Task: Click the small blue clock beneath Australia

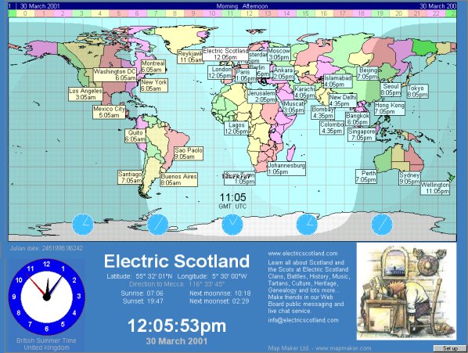Action: [382, 225]
